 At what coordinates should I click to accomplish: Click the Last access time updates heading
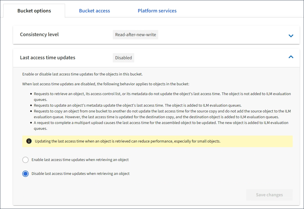point(47,58)
